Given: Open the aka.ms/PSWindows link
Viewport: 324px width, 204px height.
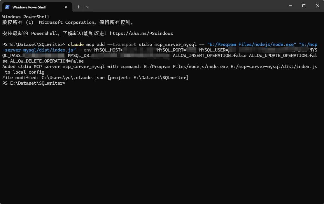Looking at the screenshot, I should pos(141,33).
